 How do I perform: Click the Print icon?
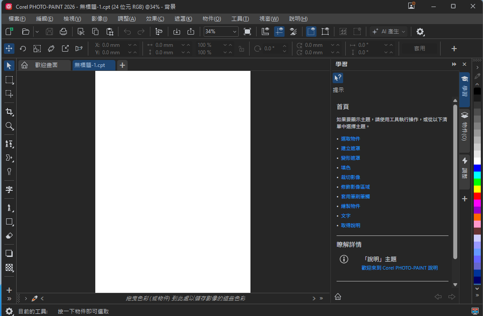pos(63,32)
